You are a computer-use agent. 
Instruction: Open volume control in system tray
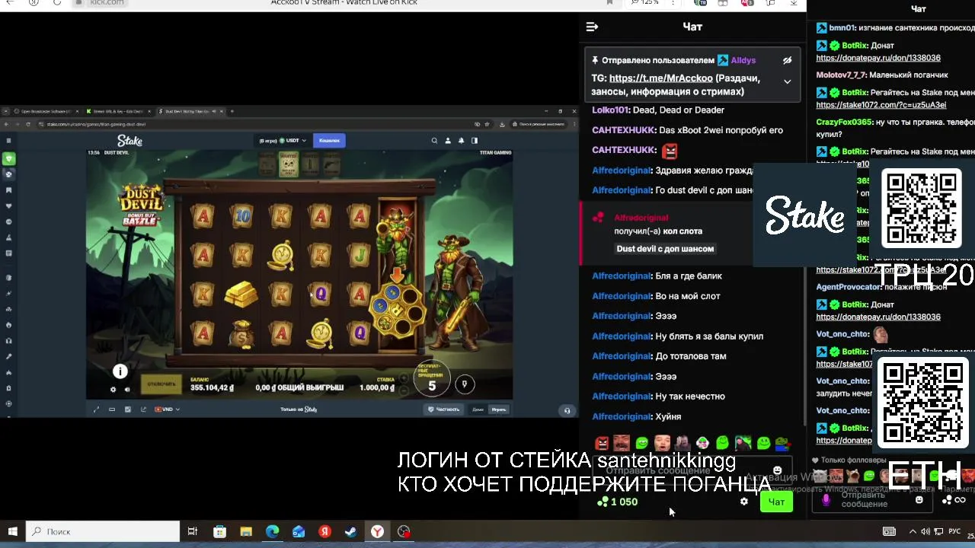(x=925, y=531)
